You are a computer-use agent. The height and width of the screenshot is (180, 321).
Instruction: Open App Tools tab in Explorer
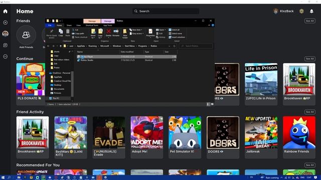[108, 25]
